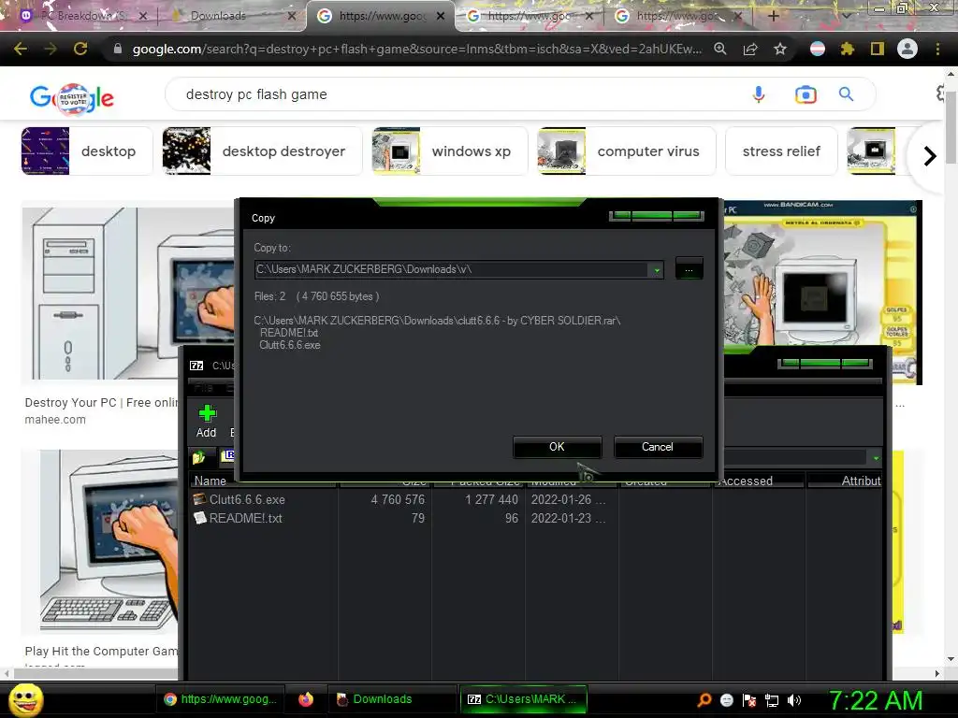The height and width of the screenshot is (718, 958).
Task: Open the yellow Bandicam image result thumbnail
Action: [822, 275]
